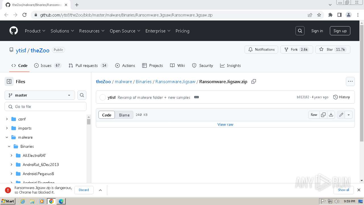Click the Raw button
The image size is (364, 205).
click(314, 115)
